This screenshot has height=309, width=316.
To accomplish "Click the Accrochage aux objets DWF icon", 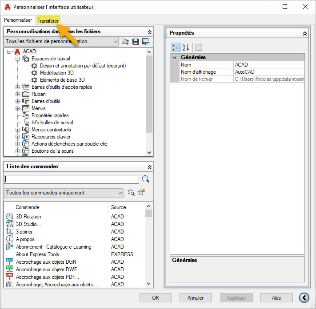I will (x=9, y=269).
